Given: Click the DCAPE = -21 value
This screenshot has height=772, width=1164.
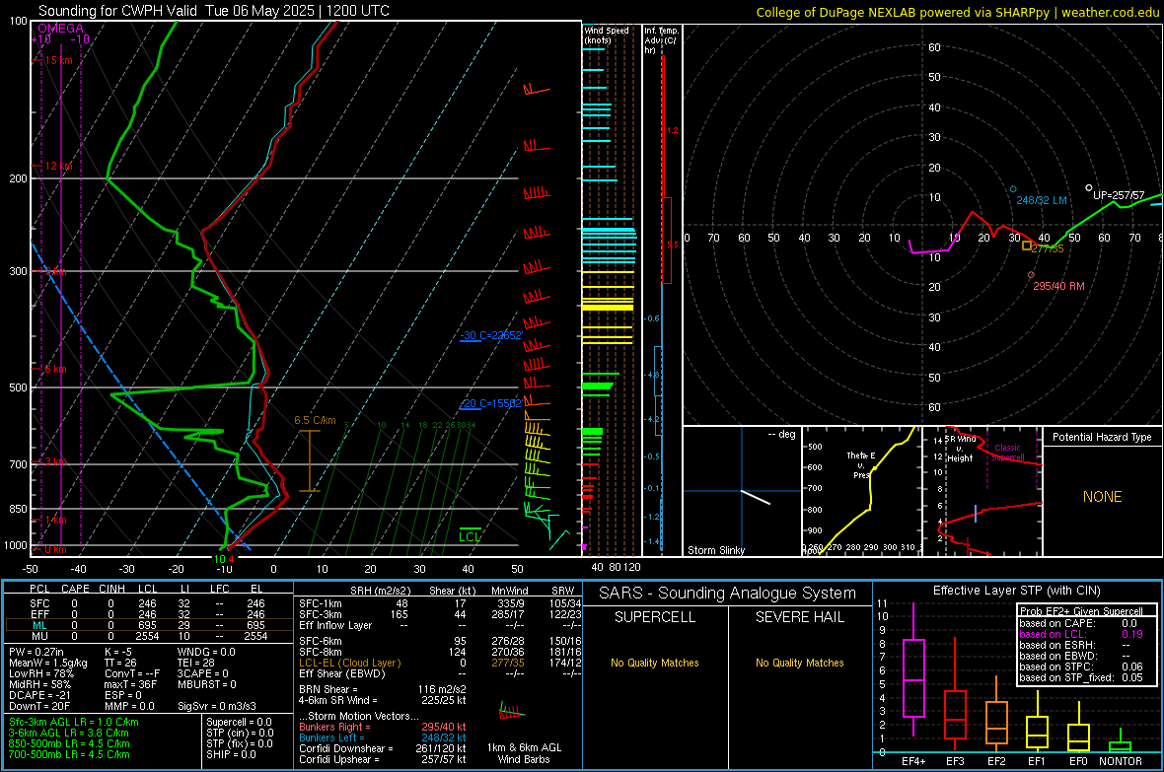Looking at the screenshot, I should coord(38,695).
